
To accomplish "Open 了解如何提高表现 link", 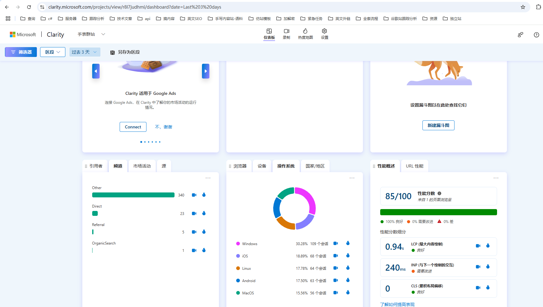I will tap(397, 304).
